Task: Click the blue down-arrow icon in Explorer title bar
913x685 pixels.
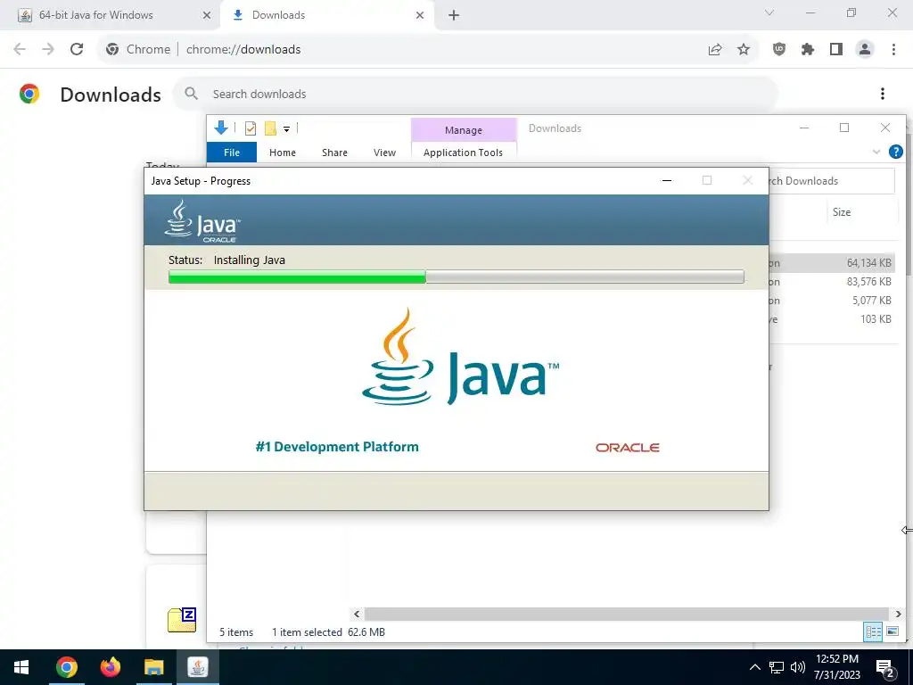Action: coord(221,128)
